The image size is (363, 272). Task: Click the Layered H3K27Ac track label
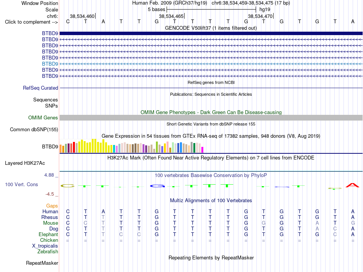25,163
